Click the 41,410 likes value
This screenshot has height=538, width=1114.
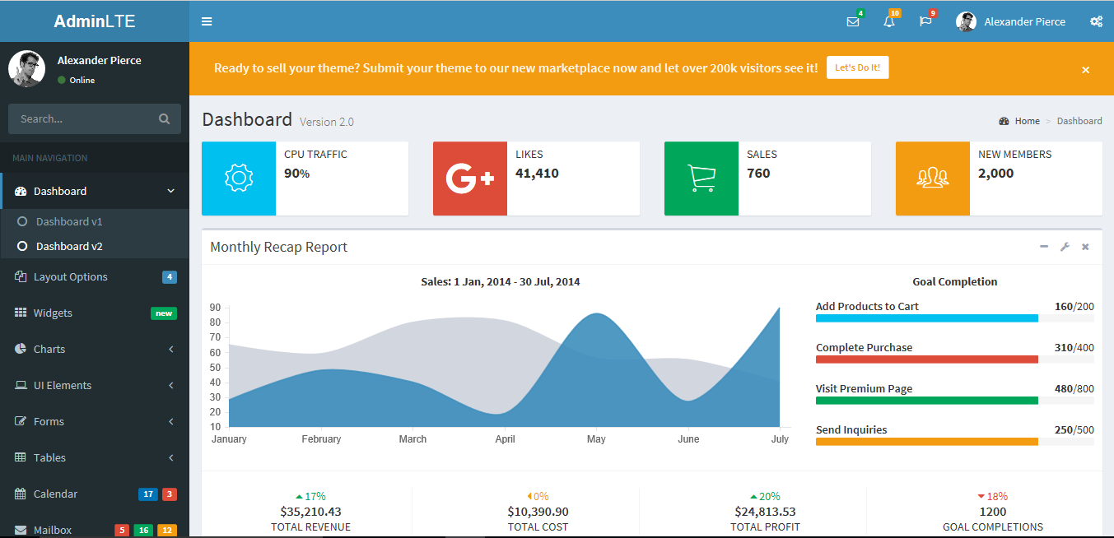[x=537, y=173]
